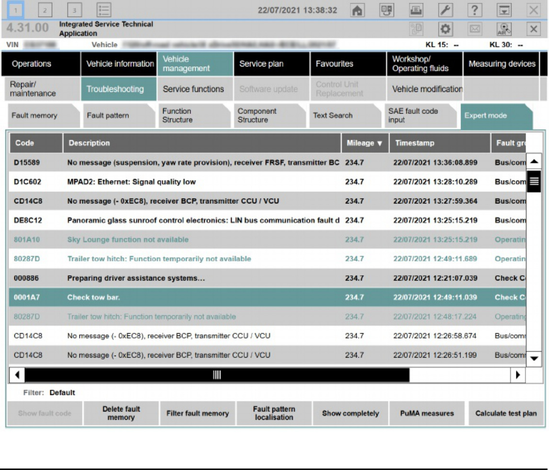Select the Troubleshooting submenu

tap(119, 89)
